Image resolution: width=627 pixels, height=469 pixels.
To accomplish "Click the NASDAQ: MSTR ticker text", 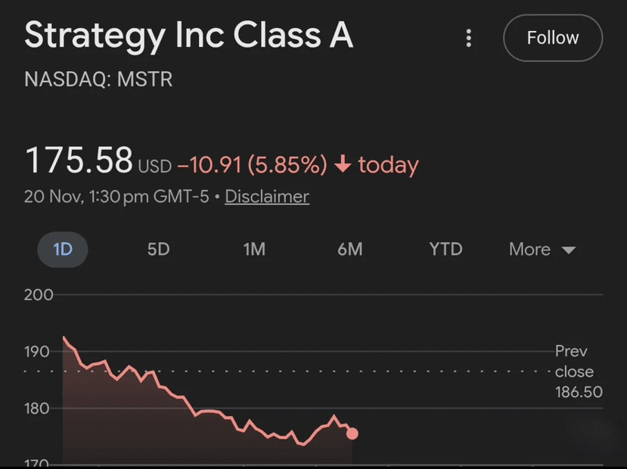I will 98,79.
